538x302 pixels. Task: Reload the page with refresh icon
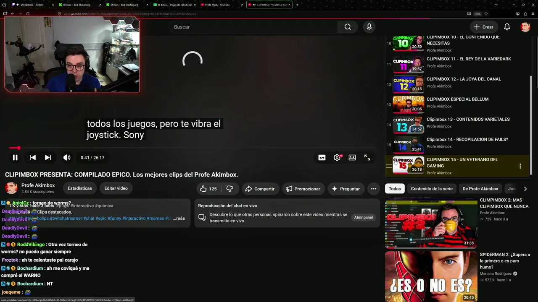(28, 13)
